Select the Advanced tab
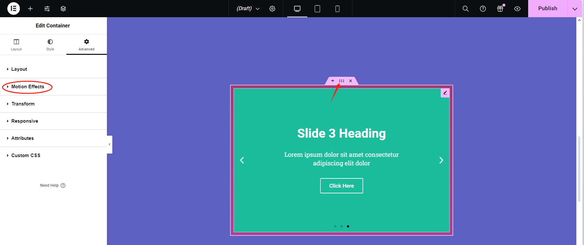This screenshot has height=245, width=584. point(86,45)
